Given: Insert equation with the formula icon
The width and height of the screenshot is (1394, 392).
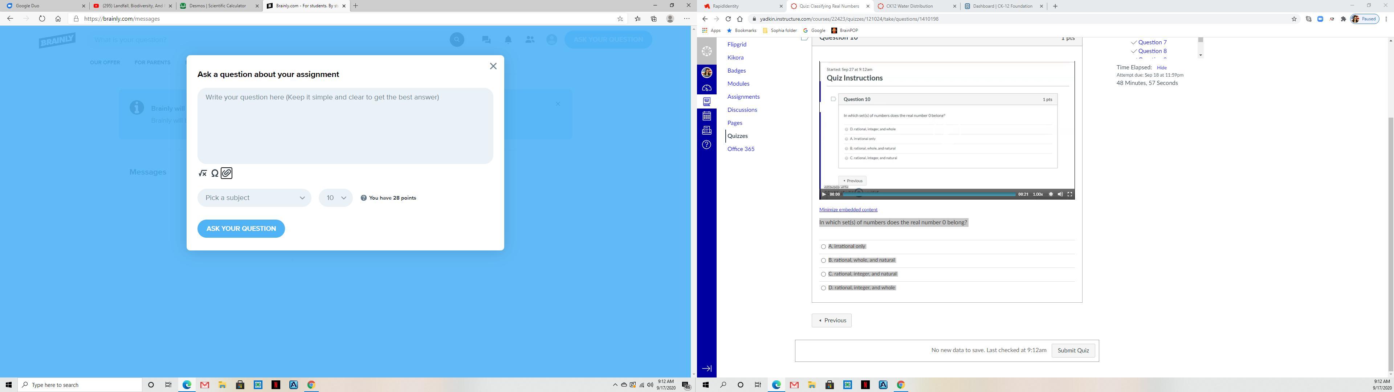Looking at the screenshot, I should [203, 173].
